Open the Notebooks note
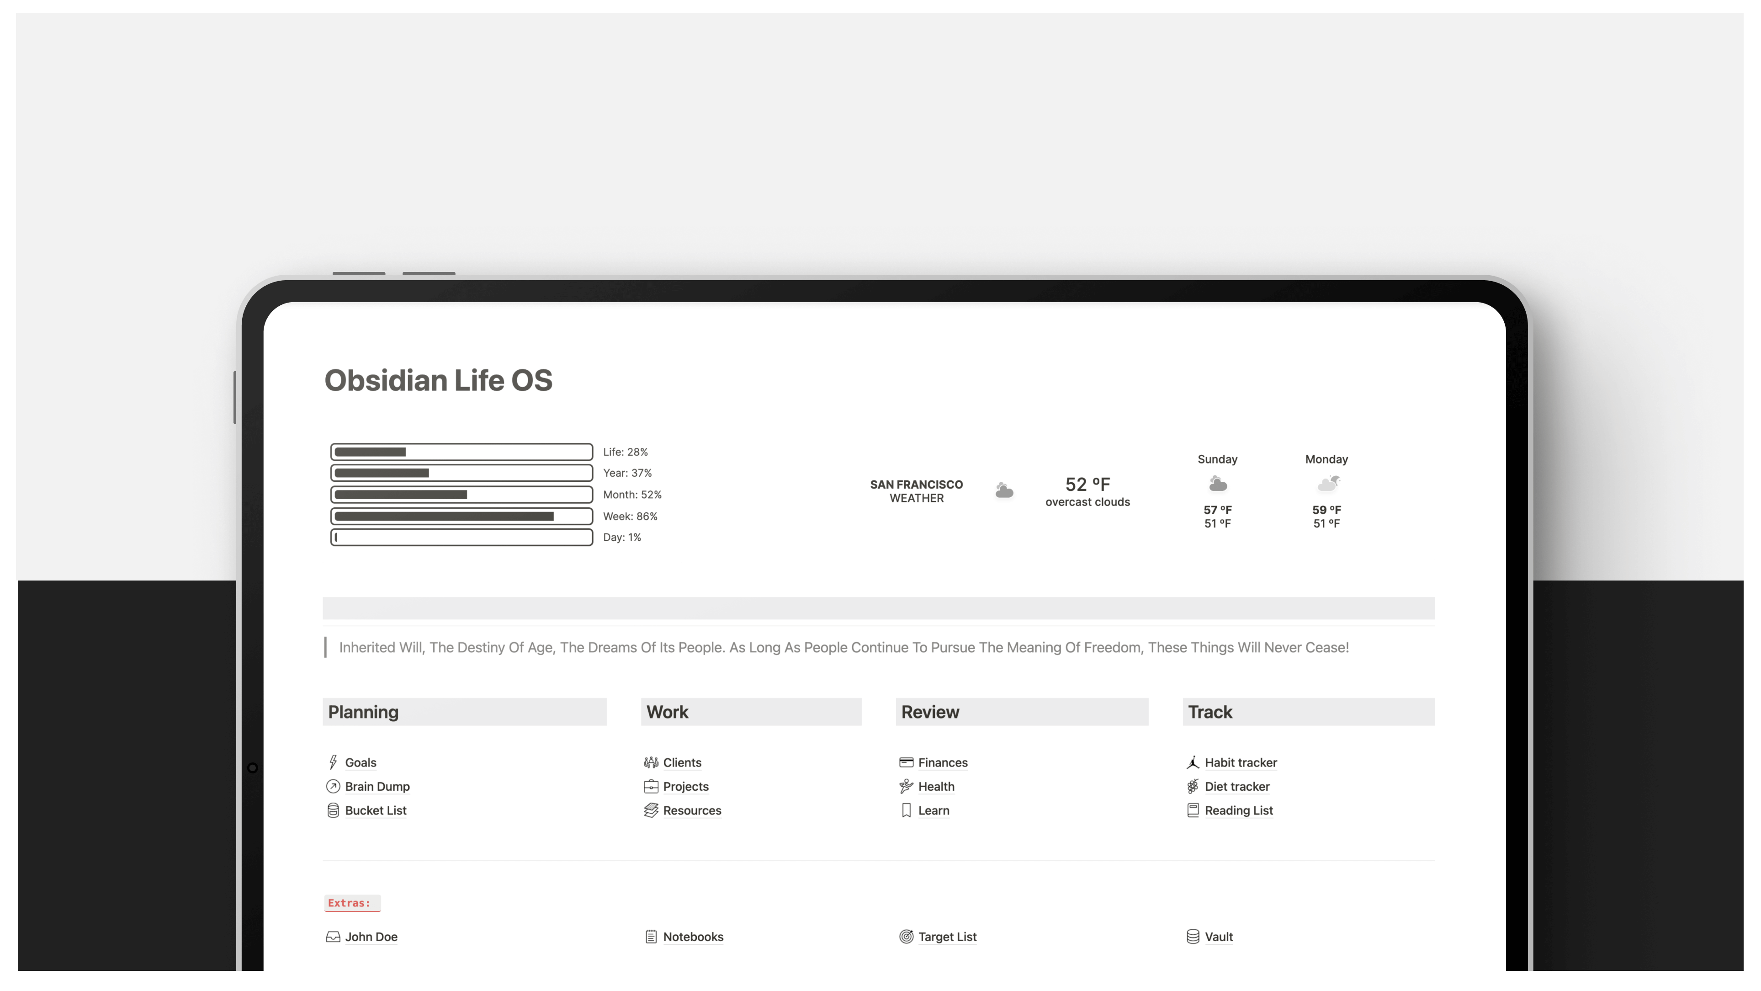Screen dimensions: 1761x991 [x=693, y=936]
